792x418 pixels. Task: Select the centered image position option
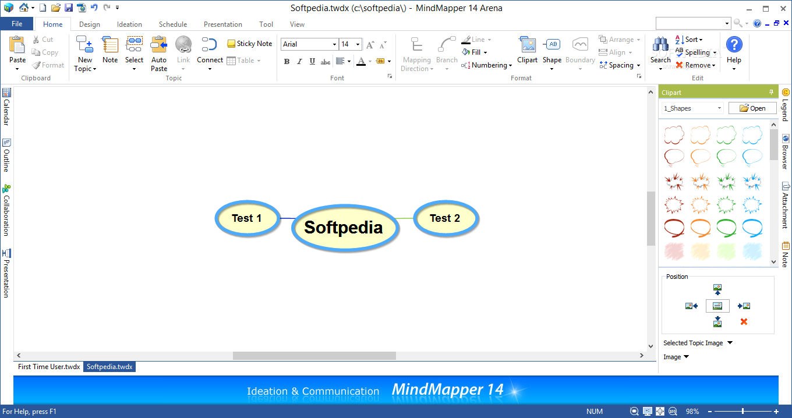(717, 306)
